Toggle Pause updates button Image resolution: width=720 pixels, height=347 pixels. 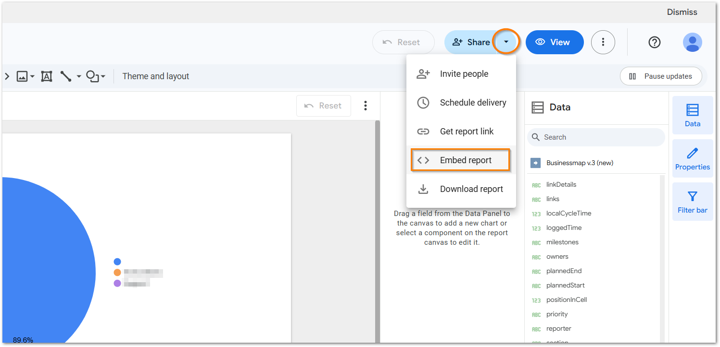[661, 76]
